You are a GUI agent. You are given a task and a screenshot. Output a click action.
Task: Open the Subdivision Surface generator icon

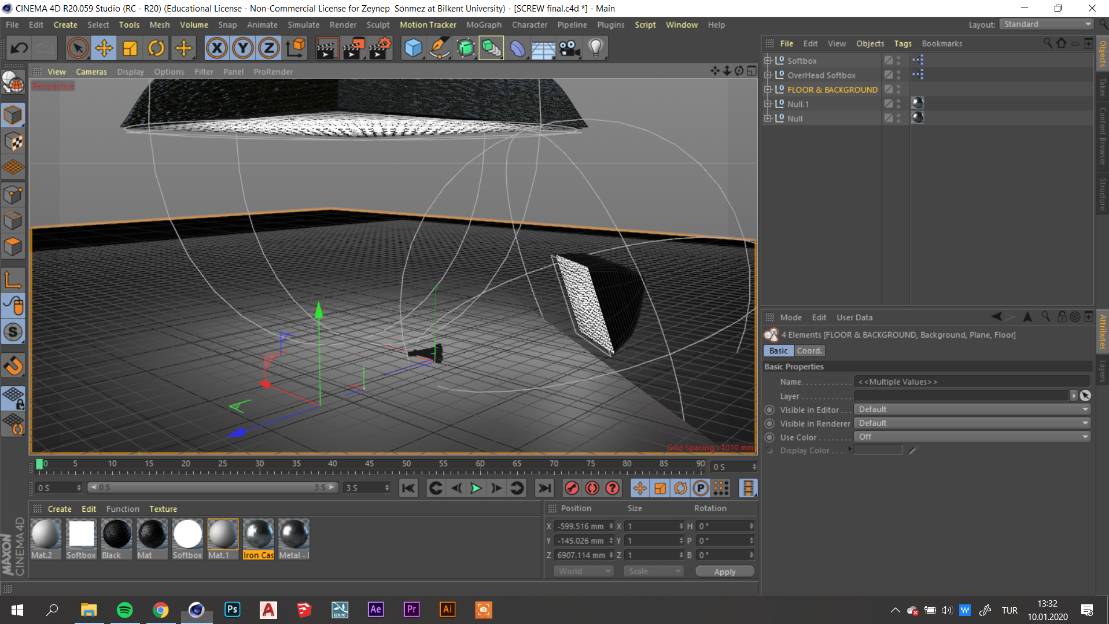pos(465,48)
